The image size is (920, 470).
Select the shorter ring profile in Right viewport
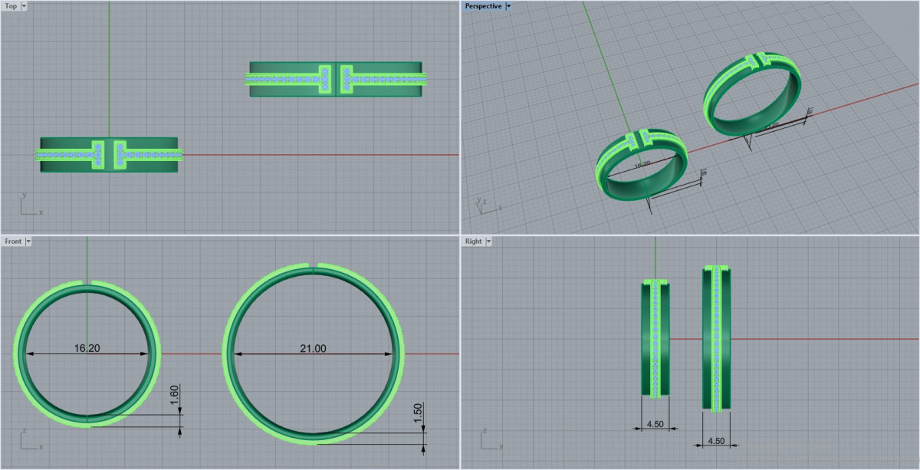655,338
